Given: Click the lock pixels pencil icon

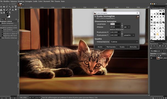Looking at the screenshot, I should pyautogui.click(x=156, y=56).
